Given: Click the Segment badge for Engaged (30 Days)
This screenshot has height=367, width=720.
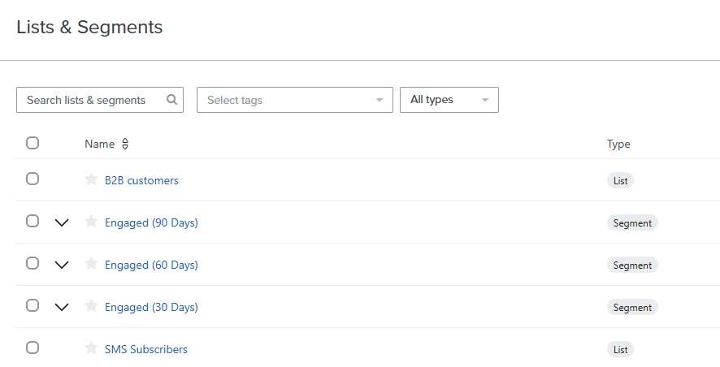Looking at the screenshot, I should (632, 308).
